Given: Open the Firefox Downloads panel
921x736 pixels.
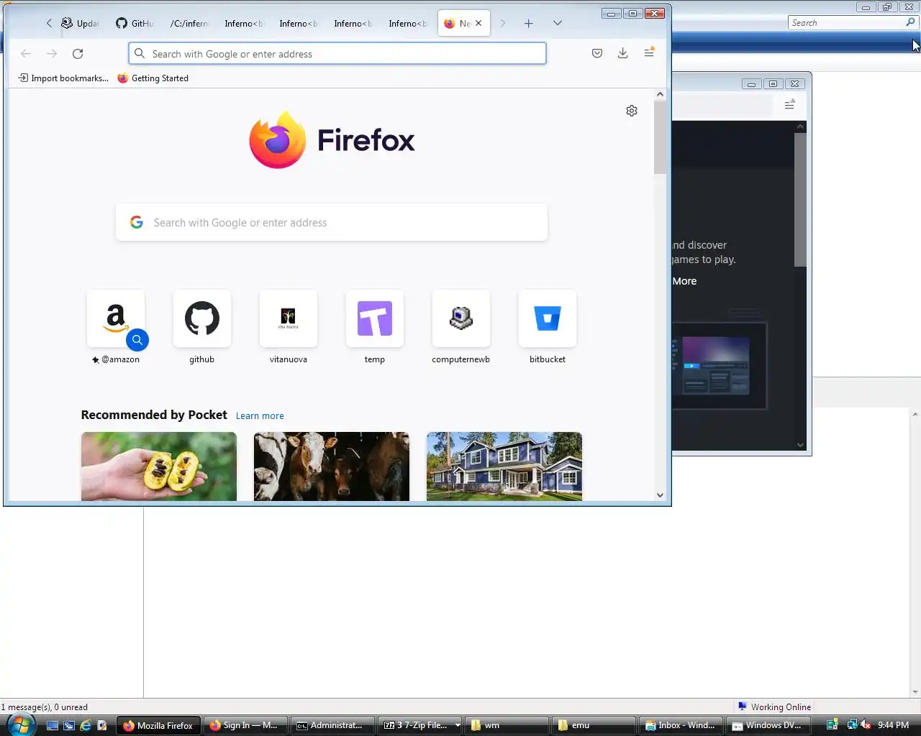Looking at the screenshot, I should click(x=623, y=53).
